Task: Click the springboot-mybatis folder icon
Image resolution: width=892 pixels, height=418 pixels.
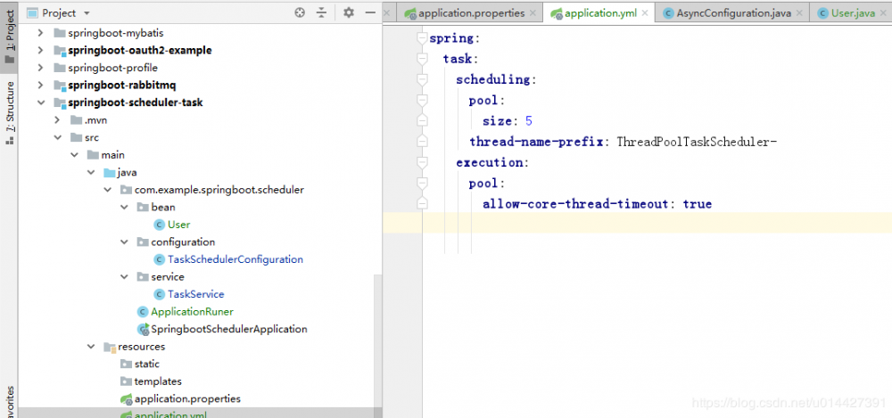Action: [59, 33]
